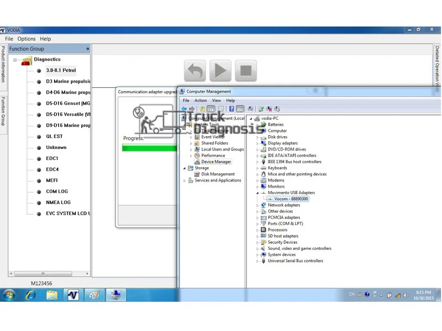Collapse the Movimento USB Adapters category
This screenshot has height=331, width=442.
click(257, 193)
